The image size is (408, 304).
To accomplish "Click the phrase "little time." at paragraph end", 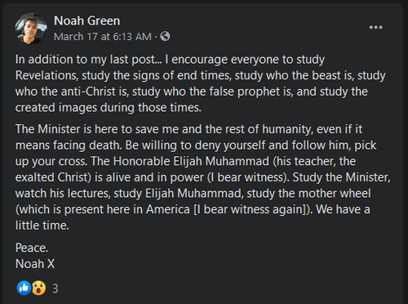I will click(x=42, y=226).
